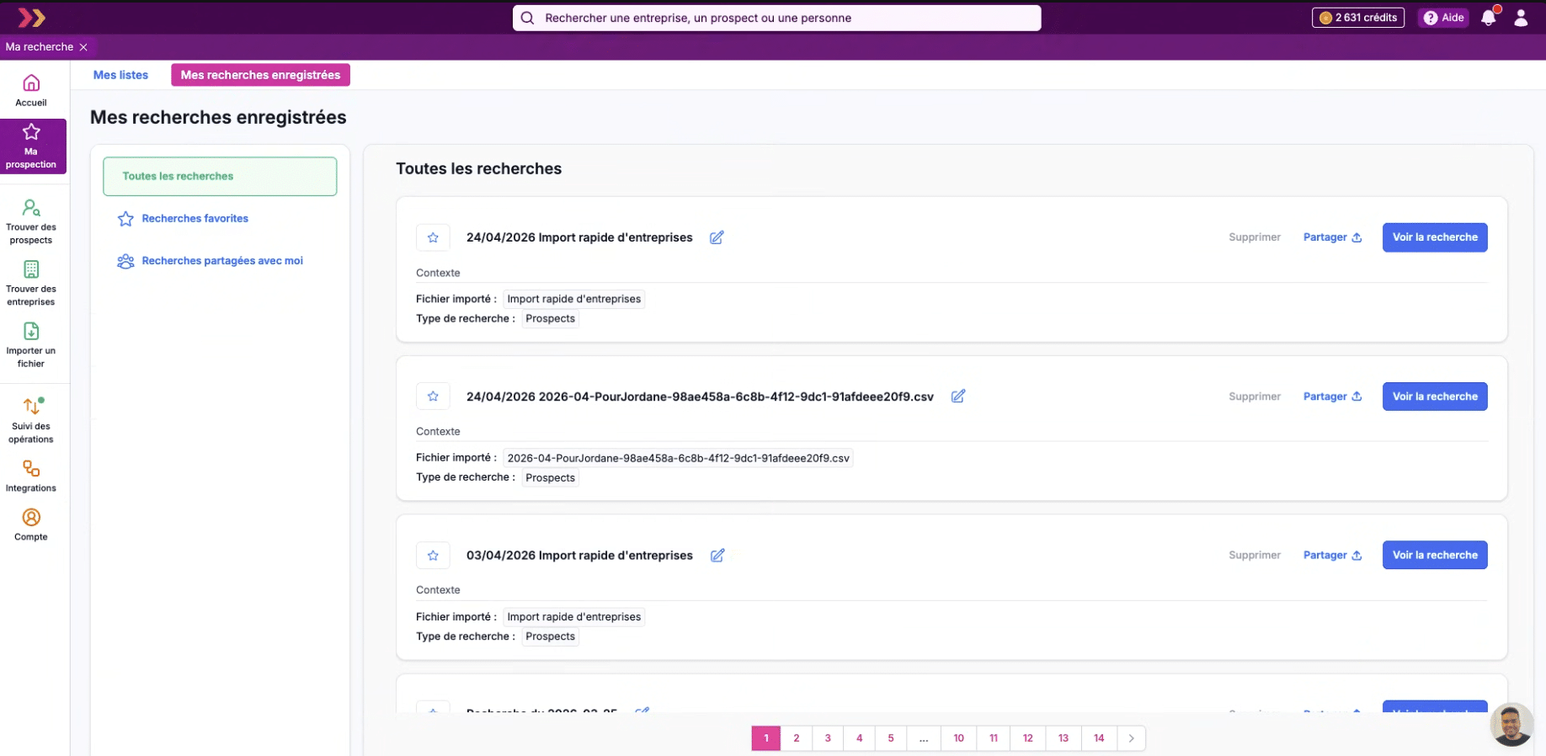Select Ma prospection in the sidebar
The height and width of the screenshot is (756, 1546).
point(31,146)
